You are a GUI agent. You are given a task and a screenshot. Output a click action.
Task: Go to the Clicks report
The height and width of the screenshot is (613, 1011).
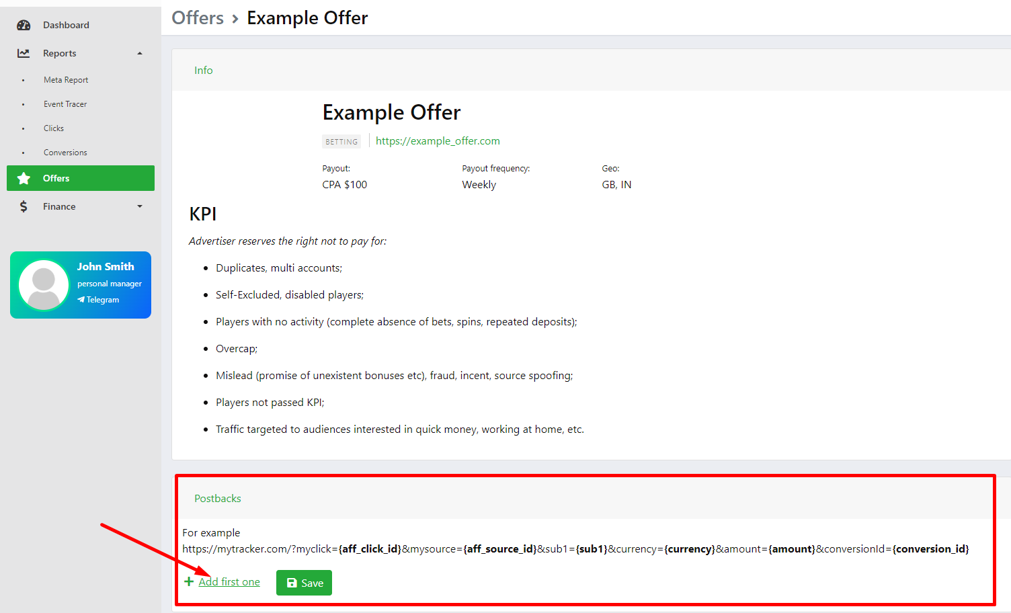(54, 128)
